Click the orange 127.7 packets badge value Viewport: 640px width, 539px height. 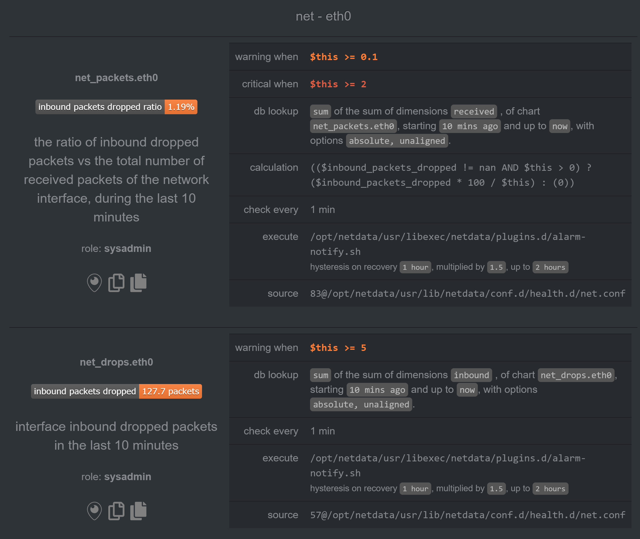coord(170,391)
